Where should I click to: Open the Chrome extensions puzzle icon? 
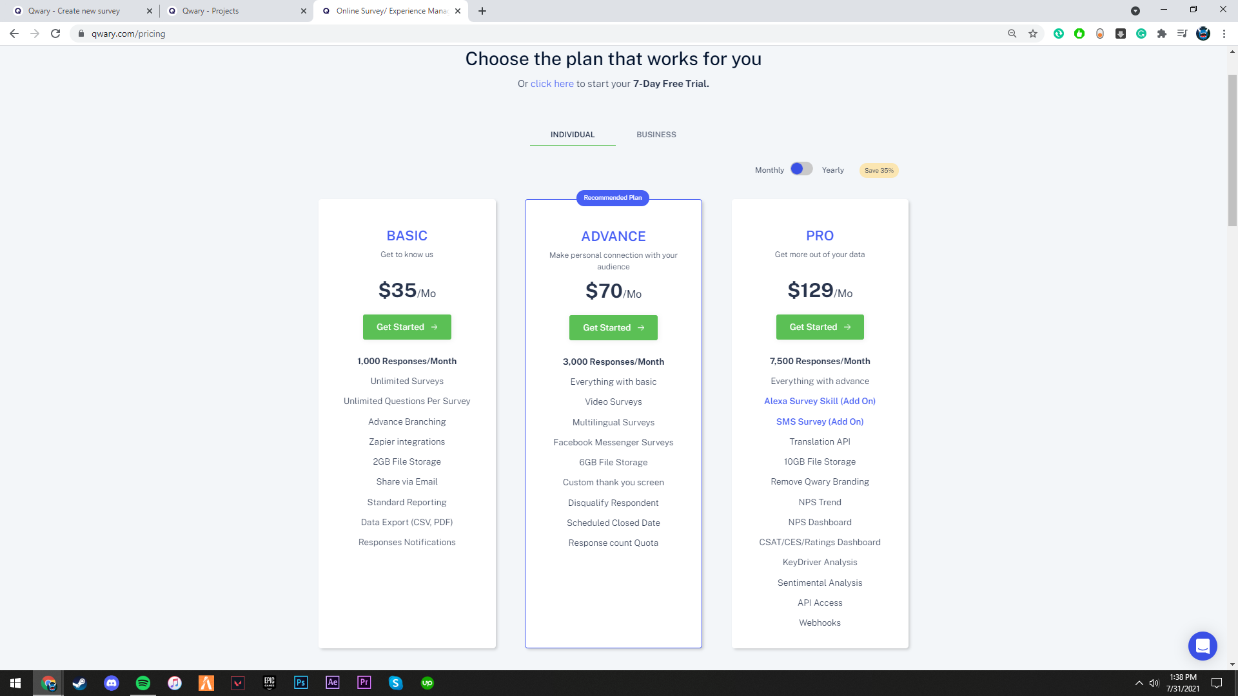point(1161,34)
